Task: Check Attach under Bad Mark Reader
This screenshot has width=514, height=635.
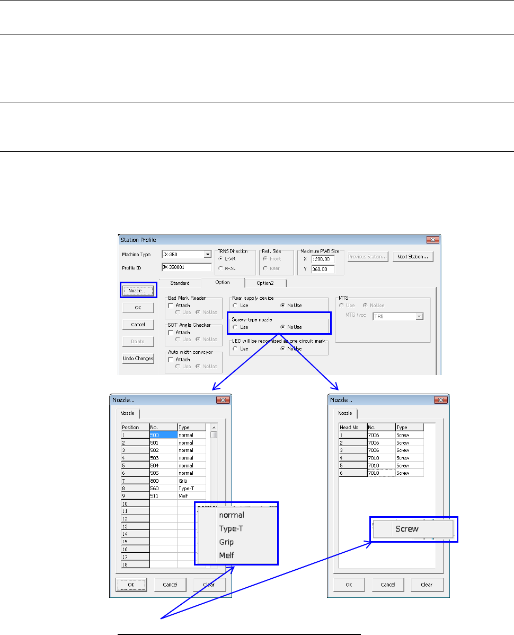Action: (171, 306)
